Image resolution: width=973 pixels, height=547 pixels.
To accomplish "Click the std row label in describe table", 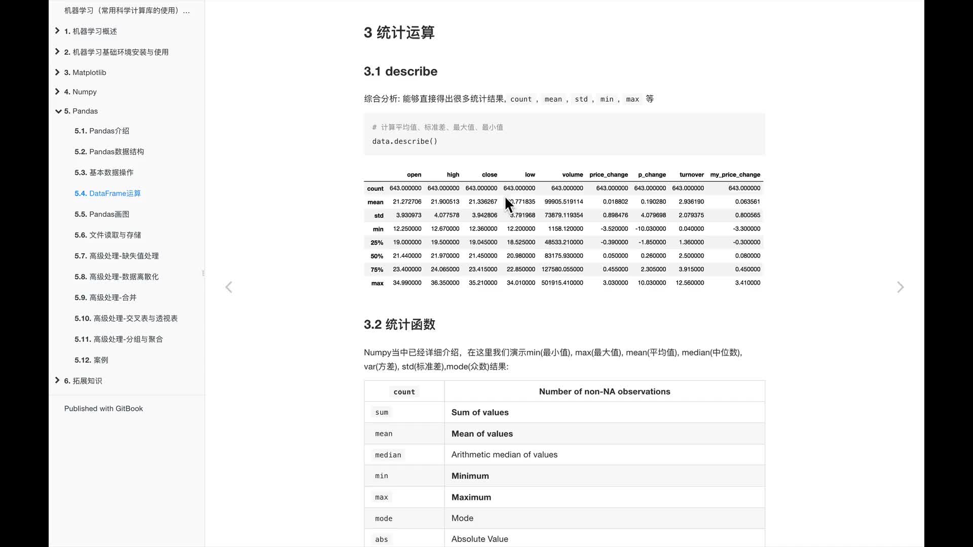I will coord(379,216).
